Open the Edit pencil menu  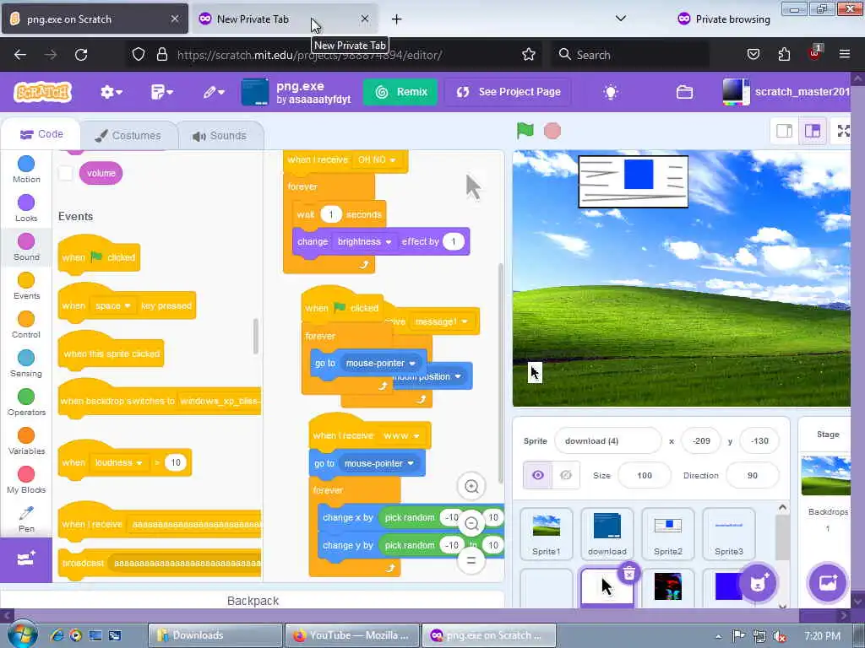[214, 92]
